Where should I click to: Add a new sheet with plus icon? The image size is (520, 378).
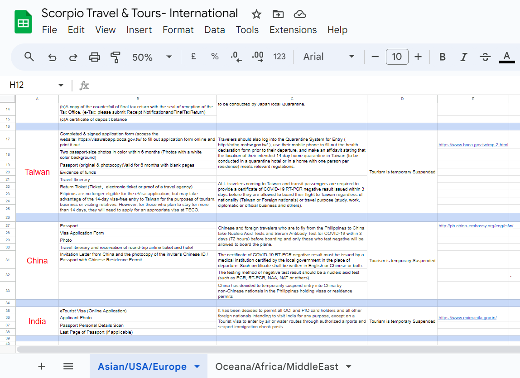42,366
